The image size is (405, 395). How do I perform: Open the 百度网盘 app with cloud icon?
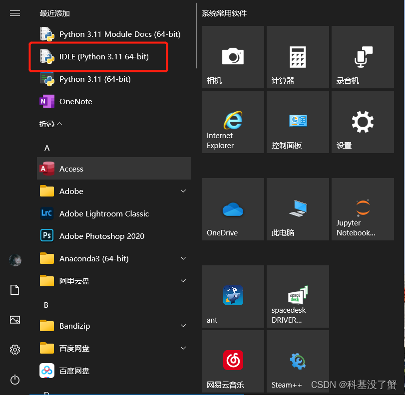(114, 371)
